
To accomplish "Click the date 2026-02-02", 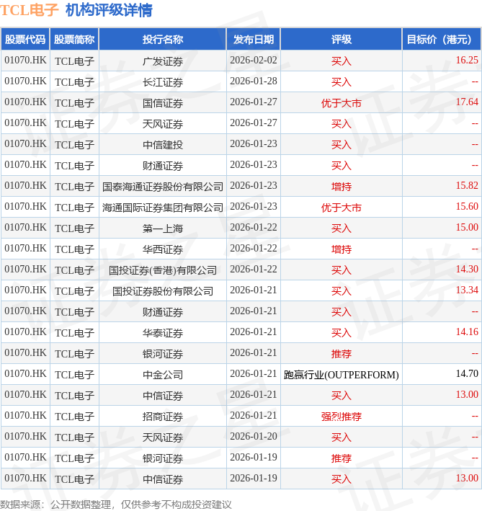I will click(254, 61).
